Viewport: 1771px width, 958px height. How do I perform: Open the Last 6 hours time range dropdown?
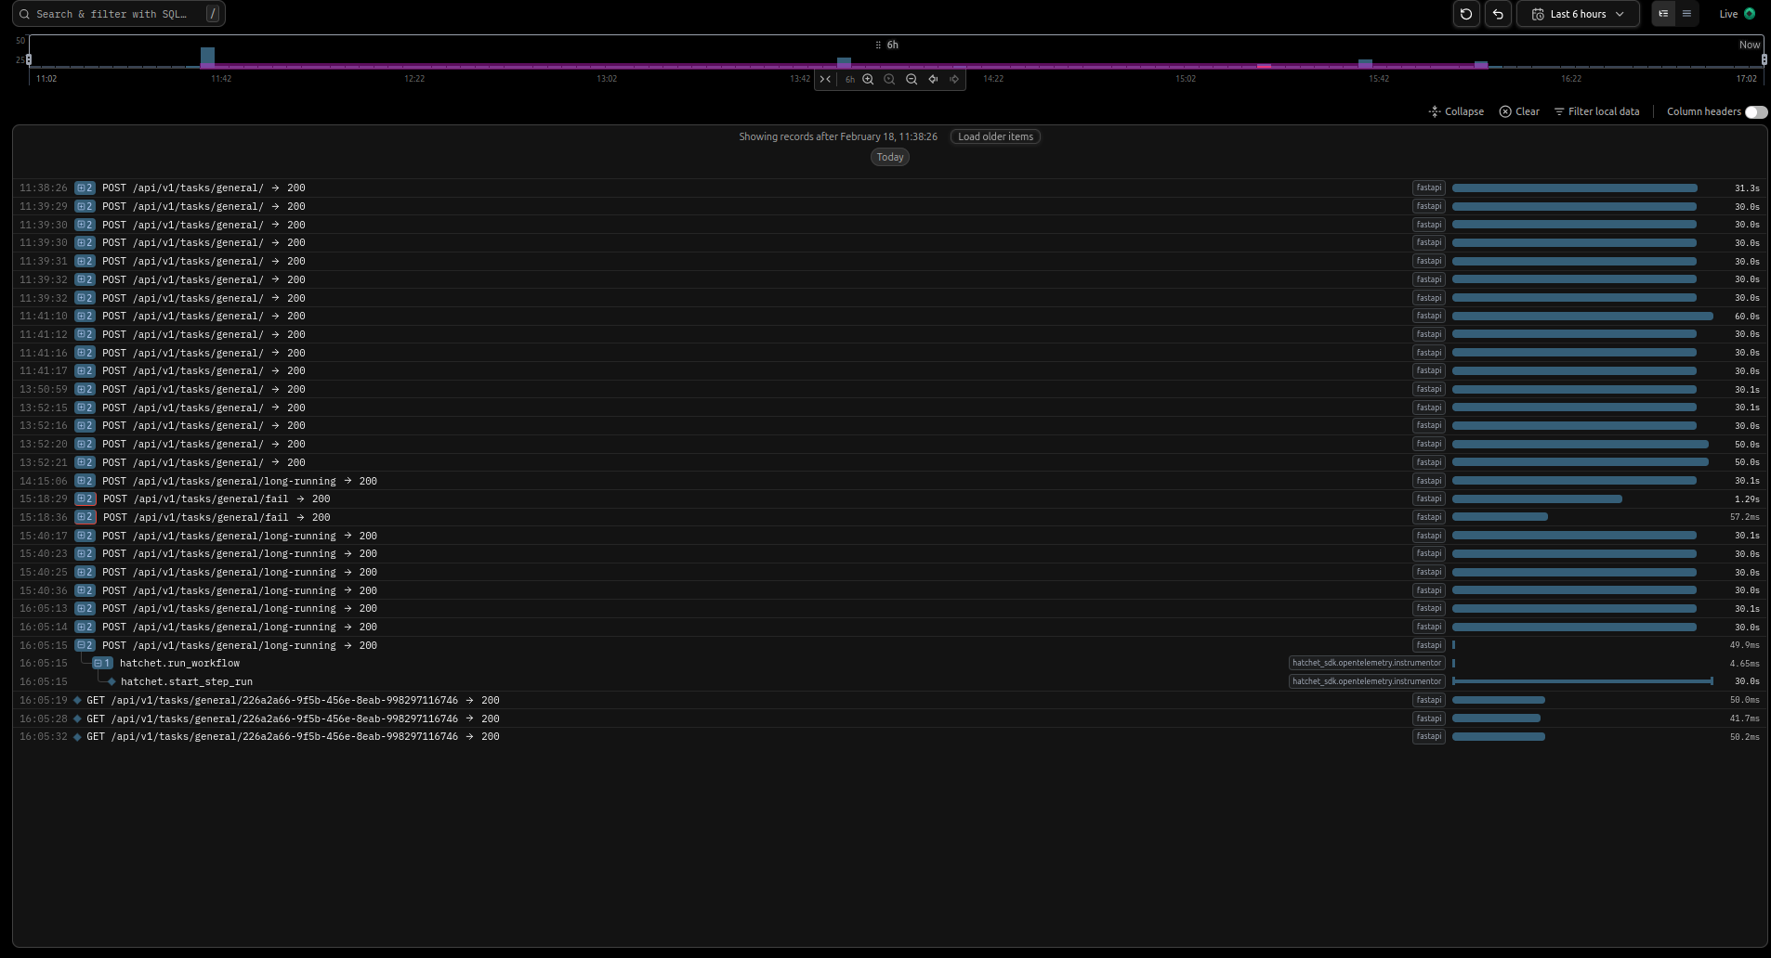click(1577, 14)
